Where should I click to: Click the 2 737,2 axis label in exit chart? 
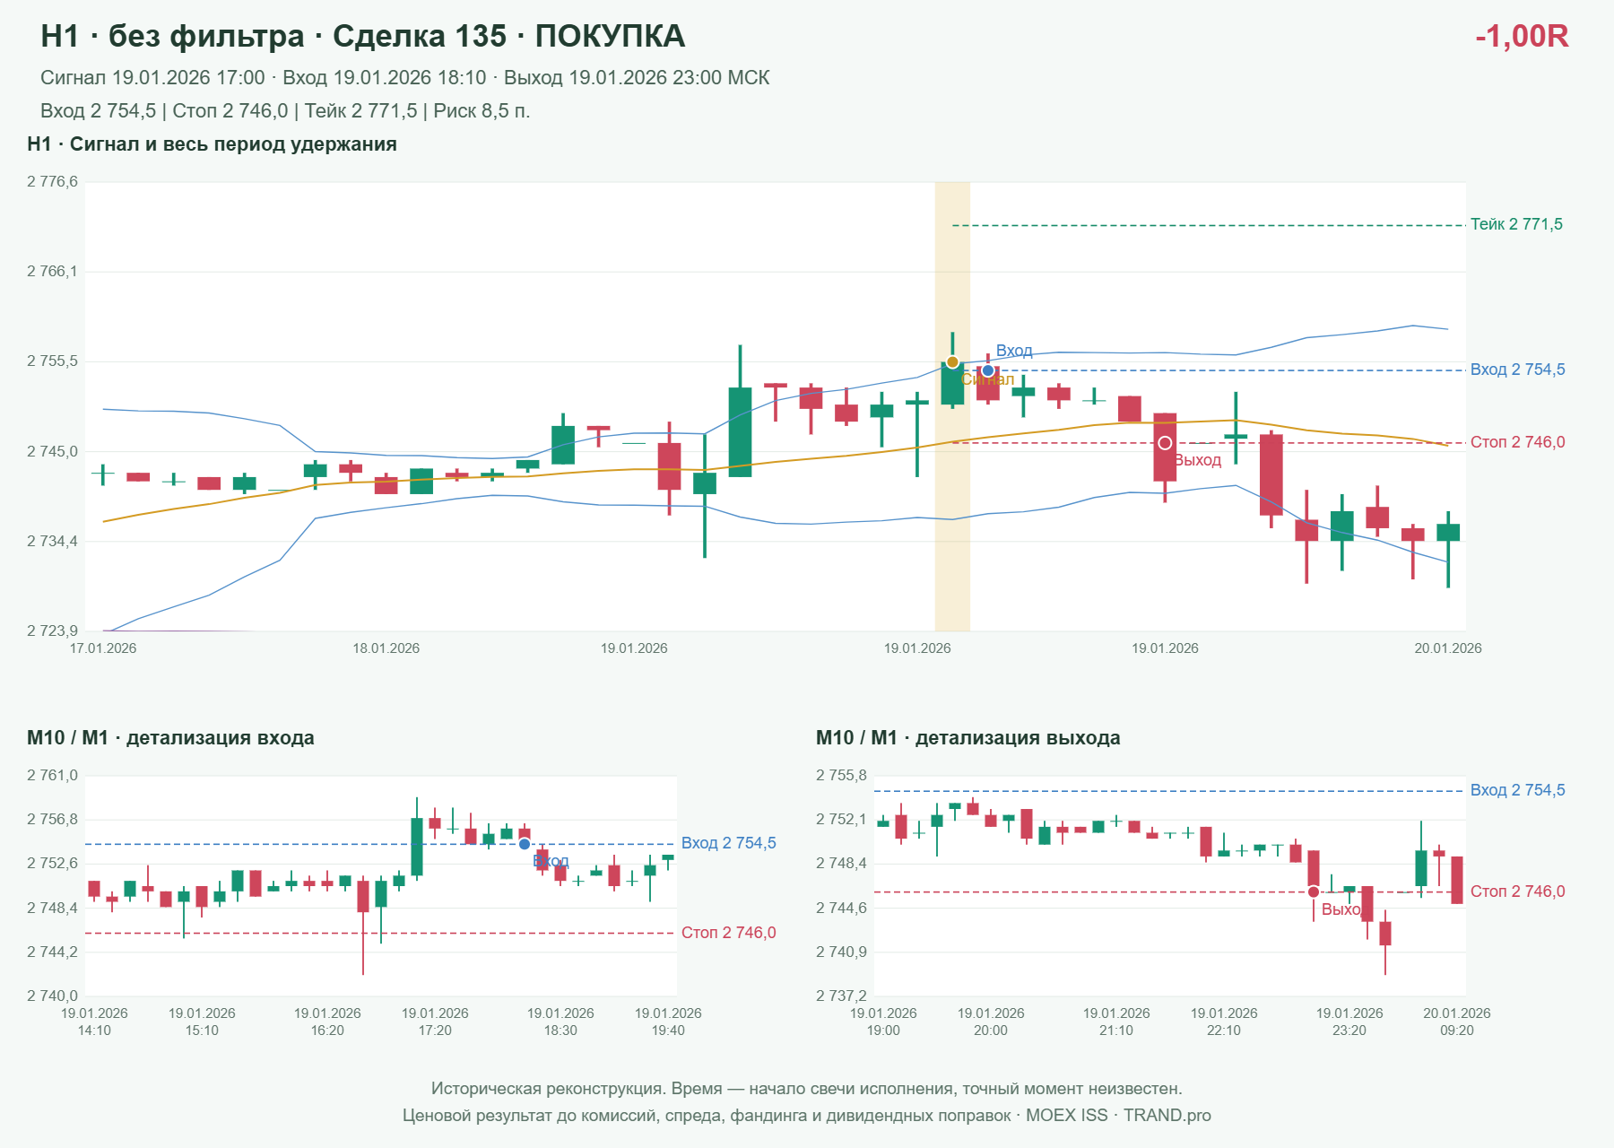pos(841,996)
